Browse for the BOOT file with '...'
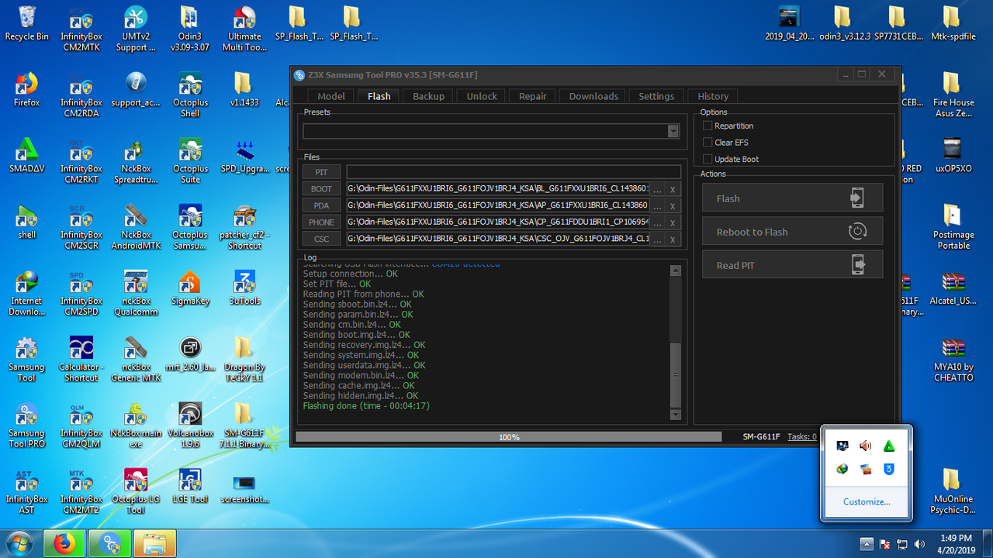The height and width of the screenshot is (558, 993). click(x=658, y=189)
